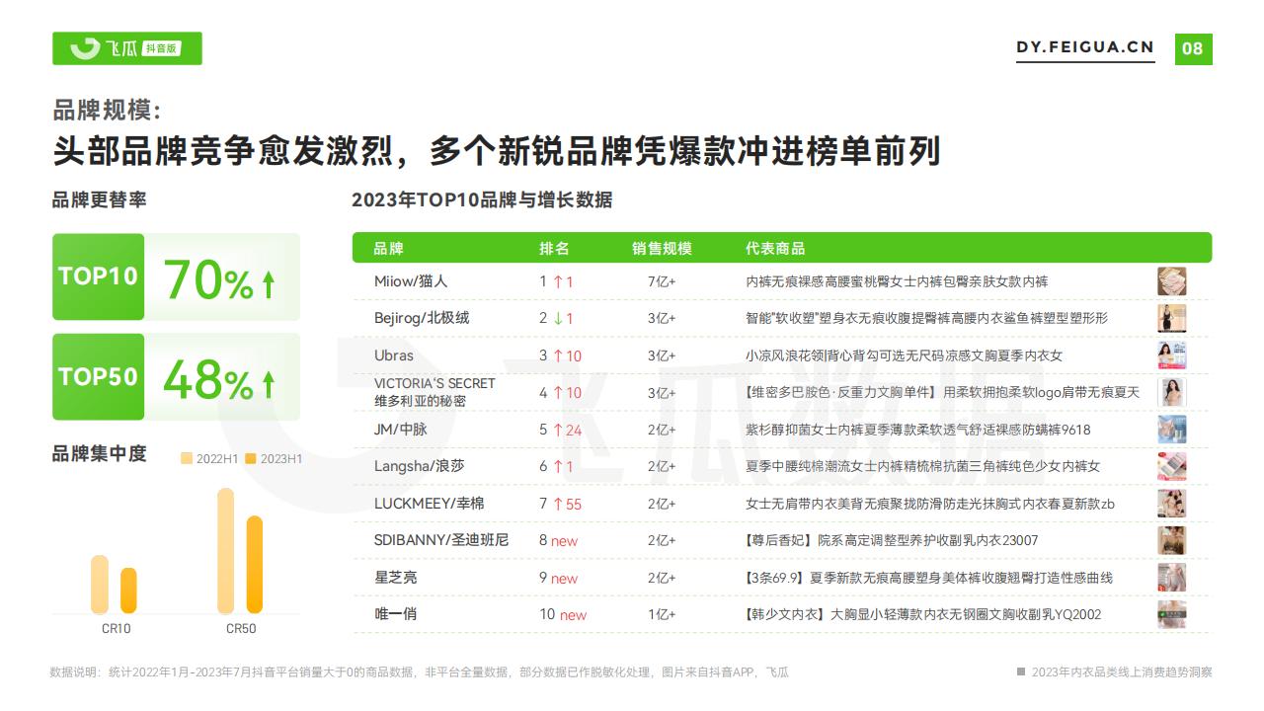Screen dimensions: 1264x711
Task: Click the CR50 2023H1 orange bar
Action: [x=255, y=564]
